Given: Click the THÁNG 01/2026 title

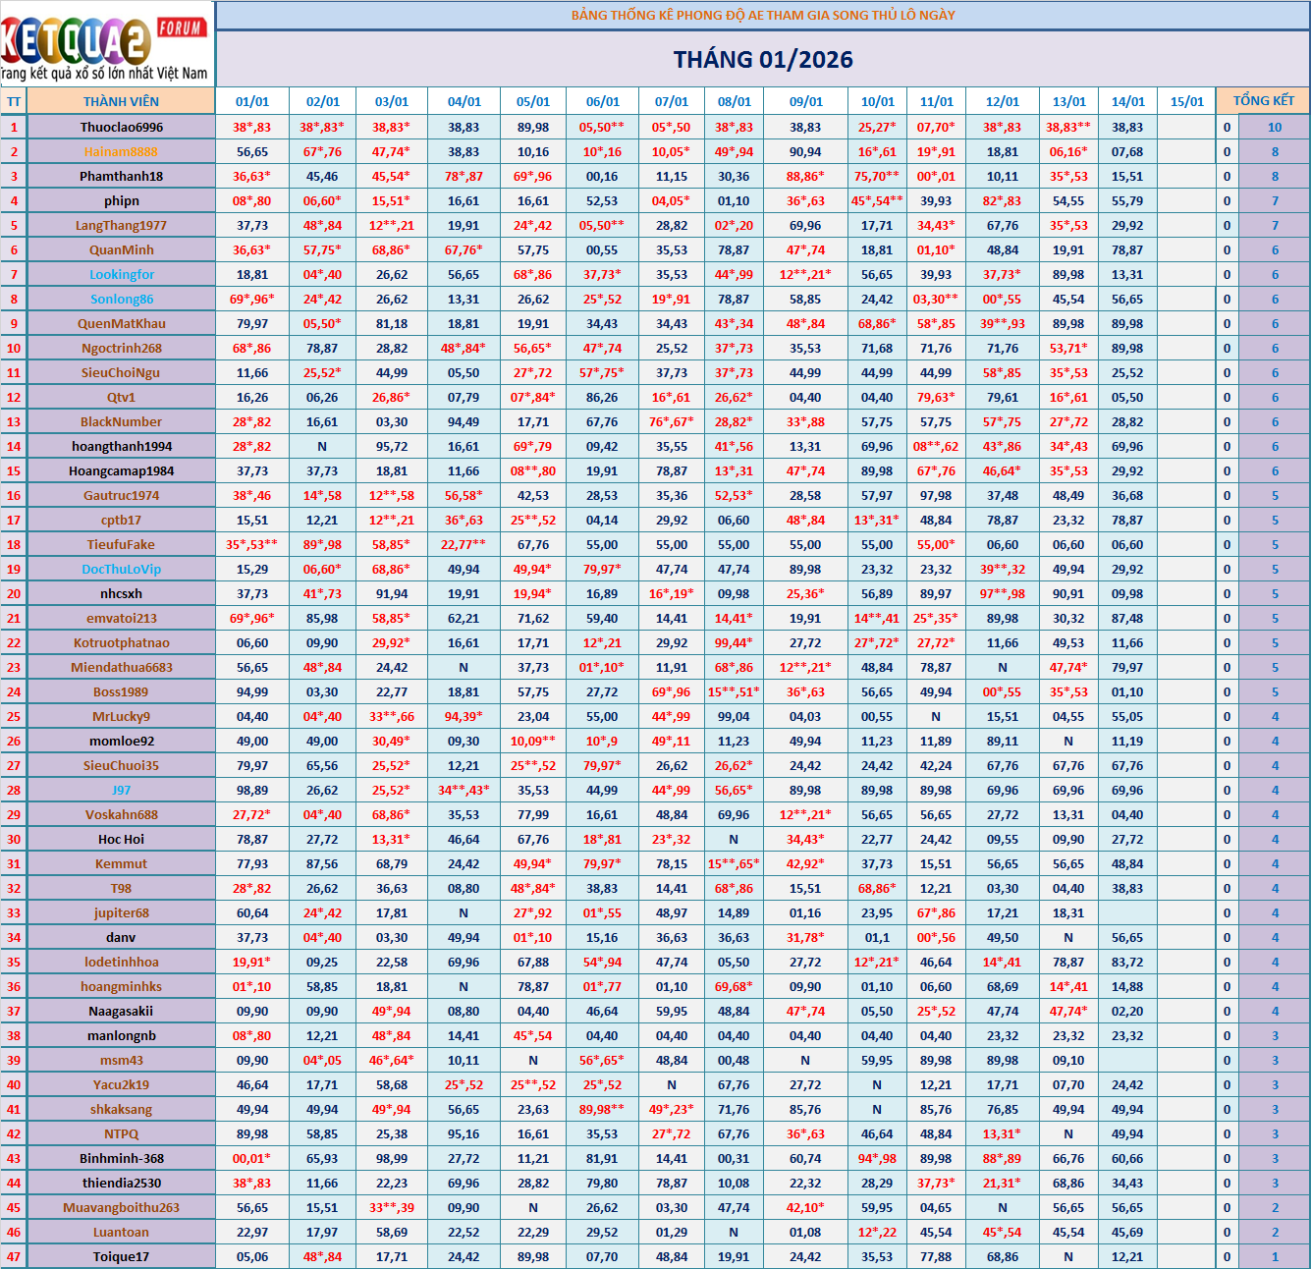Looking at the screenshot, I should 763,60.
